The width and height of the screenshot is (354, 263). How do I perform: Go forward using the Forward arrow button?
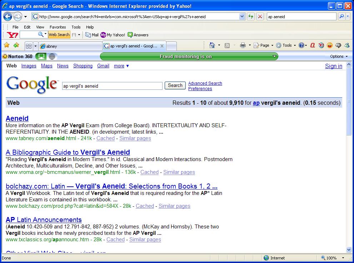[18, 16]
